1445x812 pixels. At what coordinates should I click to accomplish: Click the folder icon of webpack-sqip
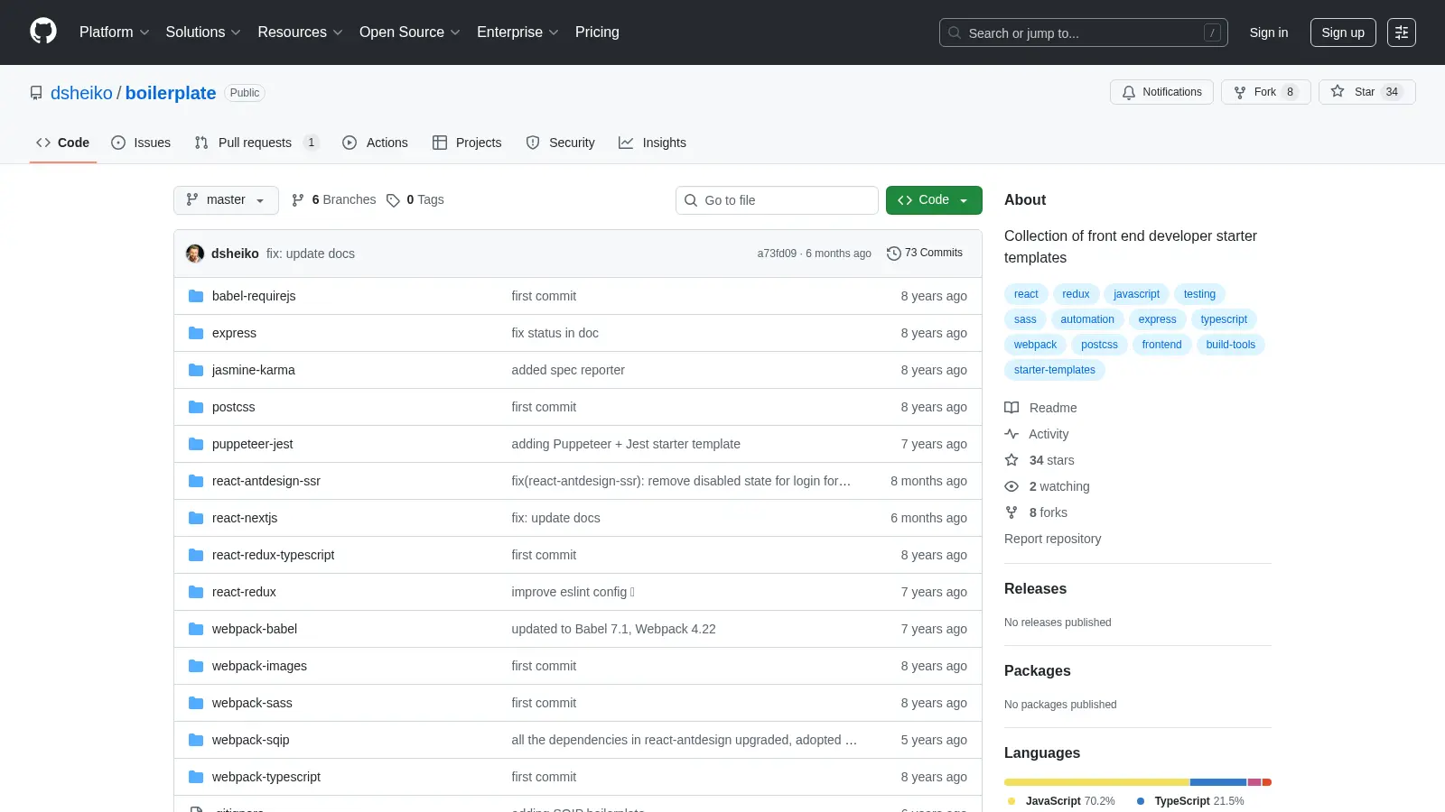point(196,740)
